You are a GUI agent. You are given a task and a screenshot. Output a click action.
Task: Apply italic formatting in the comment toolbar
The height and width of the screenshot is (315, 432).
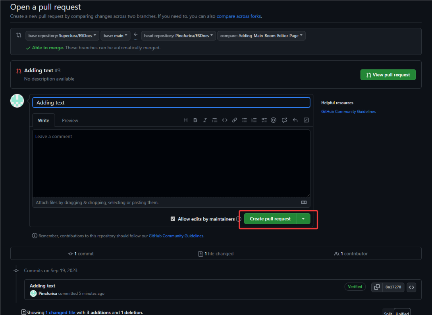point(205,120)
